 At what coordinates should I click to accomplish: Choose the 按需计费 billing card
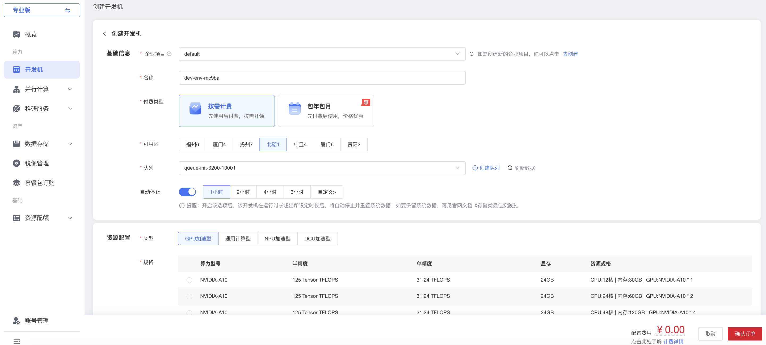coord(227,111)
